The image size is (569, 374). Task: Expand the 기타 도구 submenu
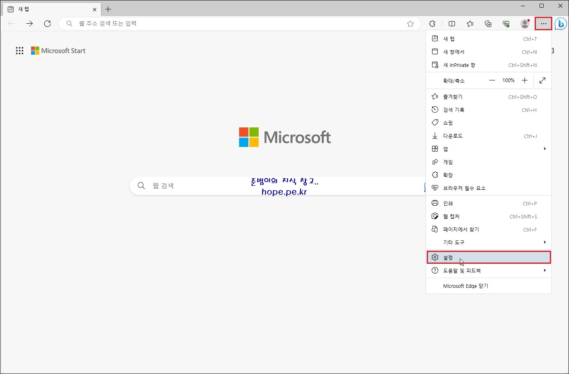click(x=488, y=243)
